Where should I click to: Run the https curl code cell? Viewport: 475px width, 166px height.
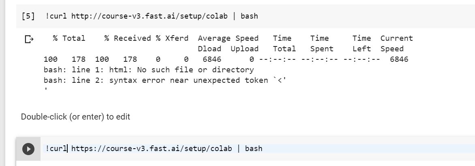28,149
